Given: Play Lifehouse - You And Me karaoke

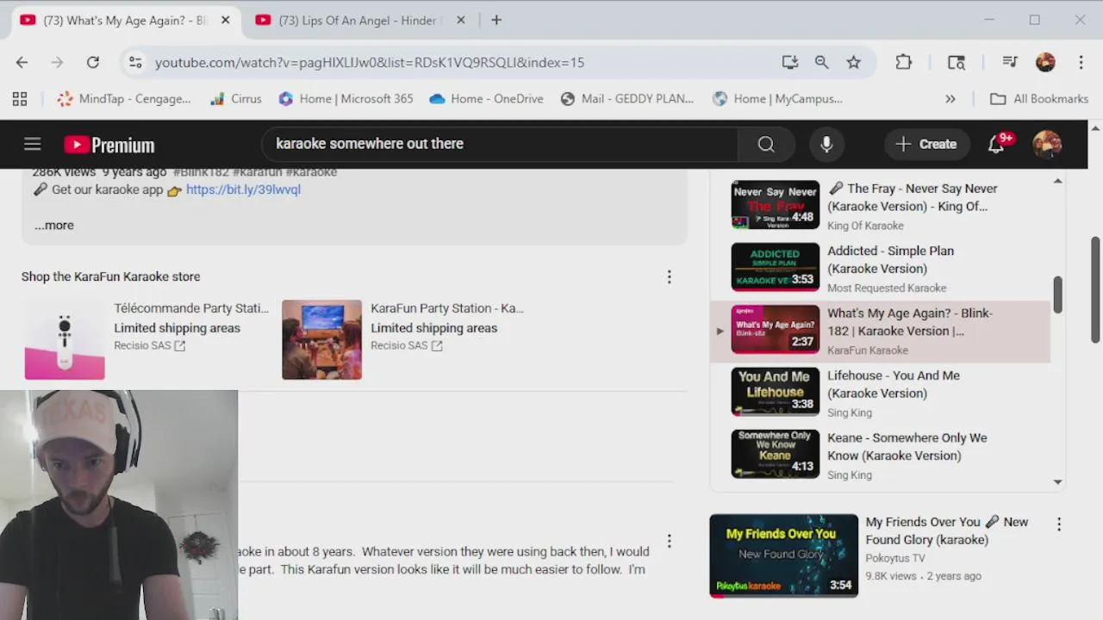Looking at the screenshot, I should click(x=880, y=393).
